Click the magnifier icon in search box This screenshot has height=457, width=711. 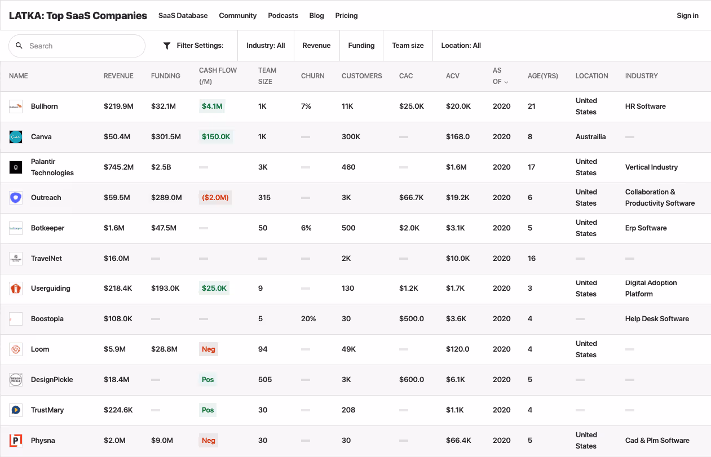click(19, 46)
